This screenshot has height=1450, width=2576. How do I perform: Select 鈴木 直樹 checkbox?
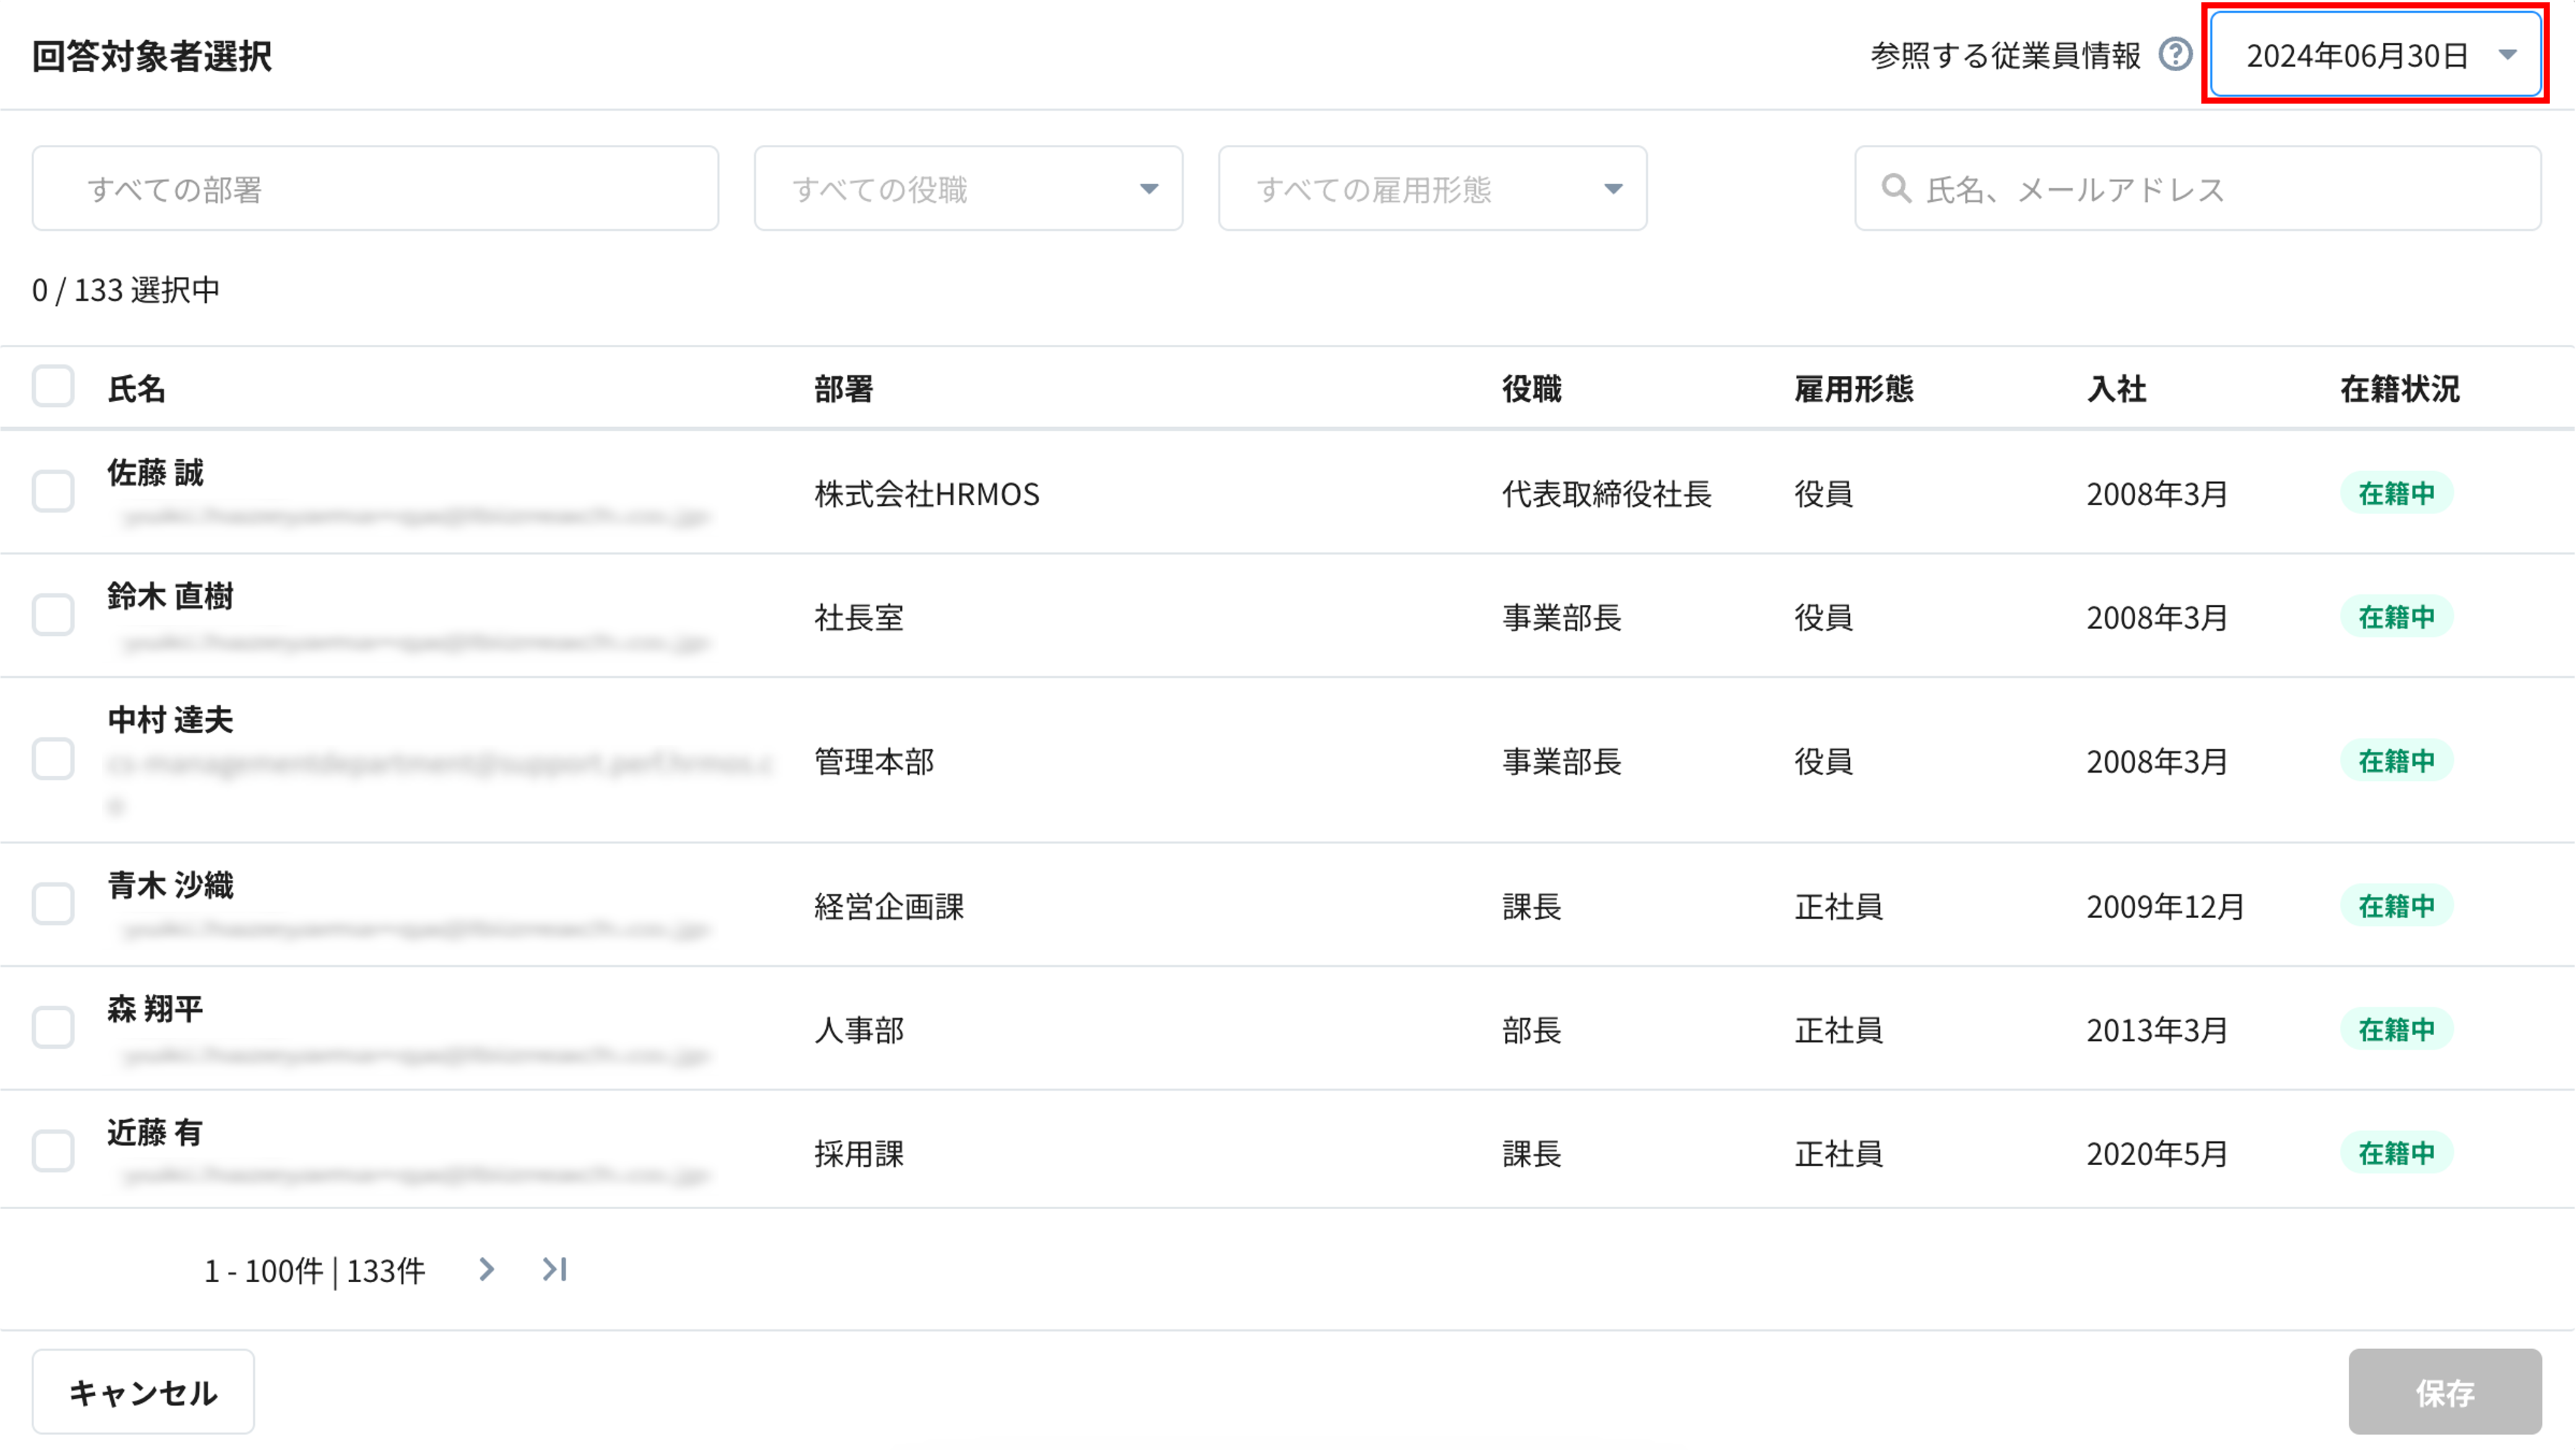53,615
